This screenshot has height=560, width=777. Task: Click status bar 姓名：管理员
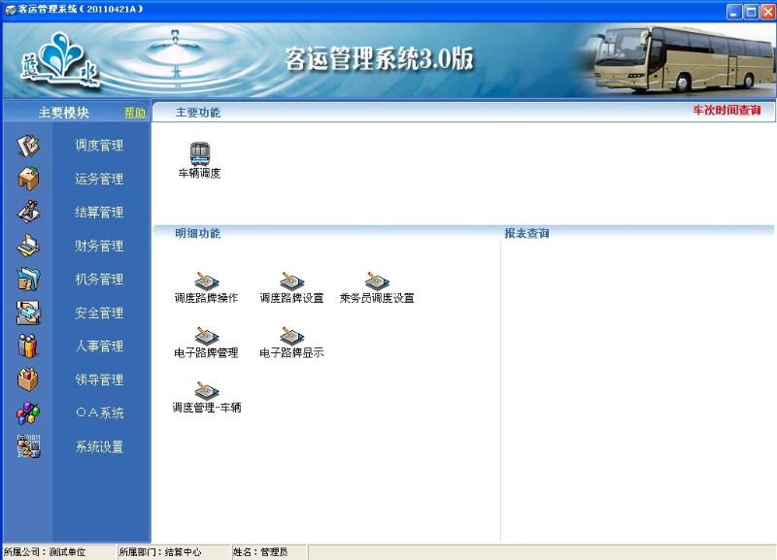tap(260, 552)
